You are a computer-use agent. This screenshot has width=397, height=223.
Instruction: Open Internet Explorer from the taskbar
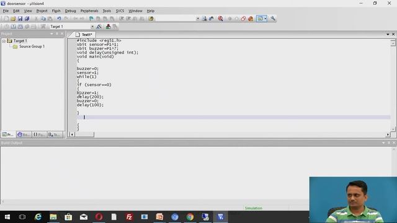coord(38,217)
